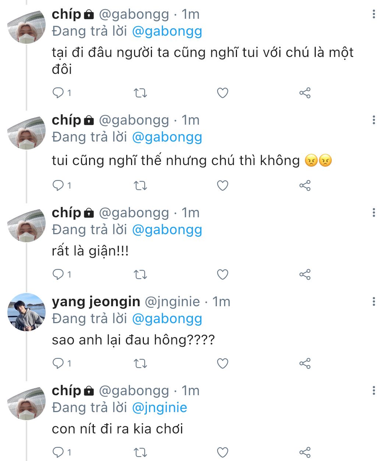Retweet yang jeongin's tweet

click(x=140, y=364)
